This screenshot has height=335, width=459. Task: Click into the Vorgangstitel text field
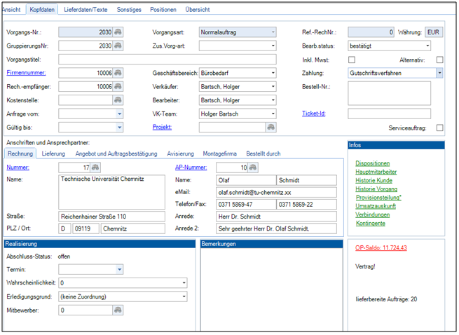(x=168, y=60)
